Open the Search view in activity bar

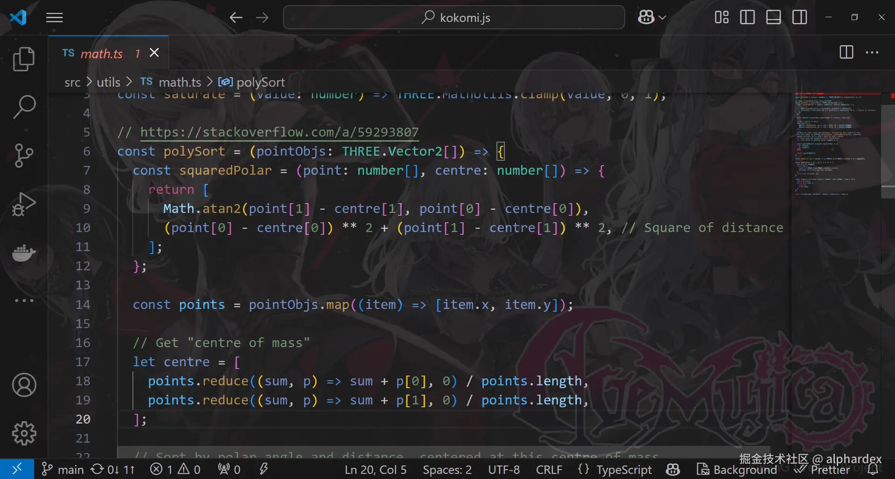click(24, 107)
